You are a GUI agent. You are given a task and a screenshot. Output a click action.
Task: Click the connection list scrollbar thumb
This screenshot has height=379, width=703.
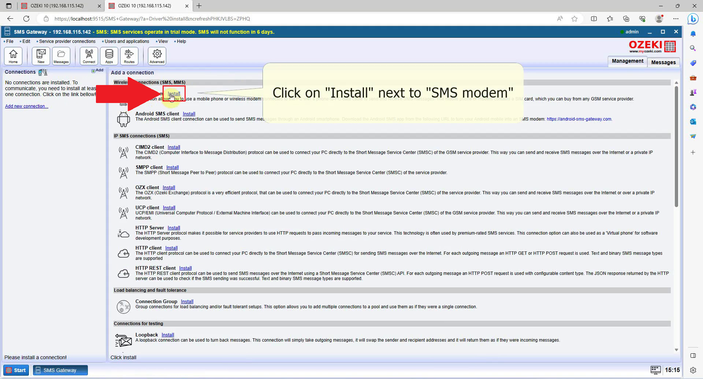tap(676, 147)
